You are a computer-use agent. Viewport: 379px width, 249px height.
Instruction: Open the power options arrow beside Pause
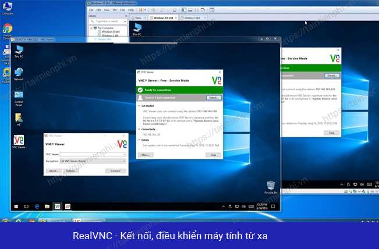pyautogui.click(x=145, y=10)
